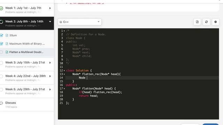Fold class Solution at line 12
223x125 pixels.
(64, 70)
